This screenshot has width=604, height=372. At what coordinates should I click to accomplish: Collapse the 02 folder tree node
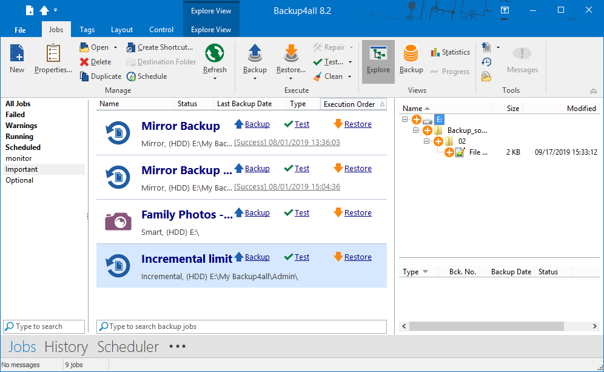click(x=426, y=141)
